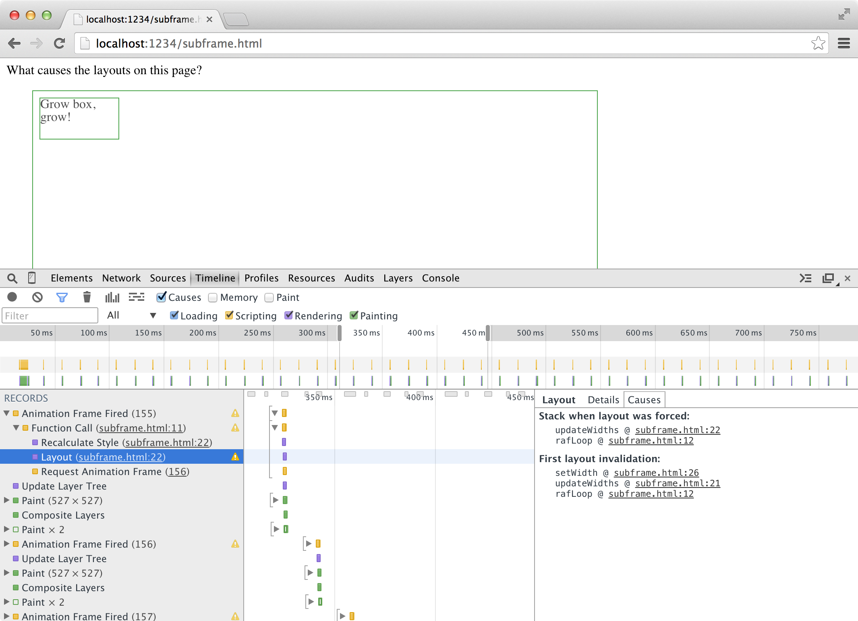Image resolution: width=858 pixels, height=621 pixels.
Task: Toggle the device mode phone icon
Action: (x=31, y=278)
